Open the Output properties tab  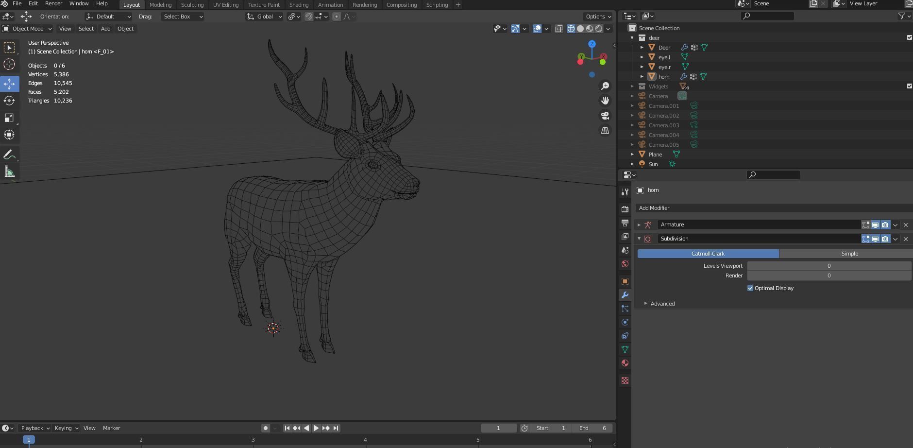pos(625,223)
